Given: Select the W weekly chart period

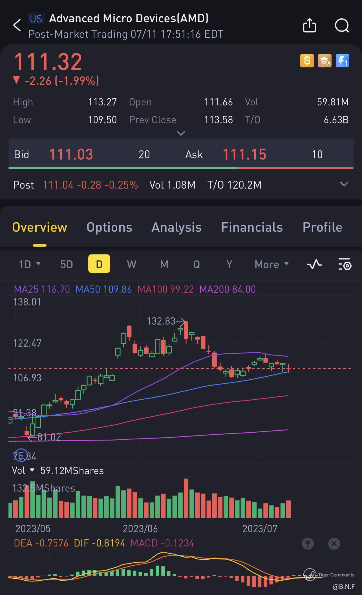Looking at the screenshot, I should (x=132, y=264).
